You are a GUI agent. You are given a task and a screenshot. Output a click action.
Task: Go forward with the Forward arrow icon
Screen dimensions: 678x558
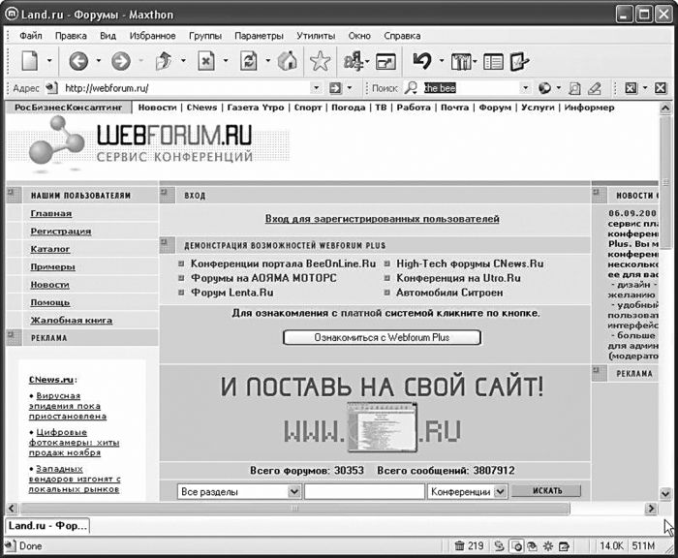click(121, 61)
